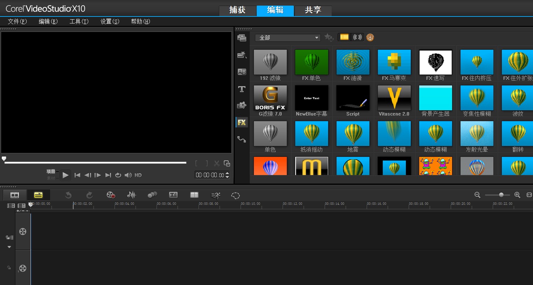The width and height of the screenshot is (533, 285).
Task: Expand the +/- chapter point dropdown
Action: pos(22,211)
